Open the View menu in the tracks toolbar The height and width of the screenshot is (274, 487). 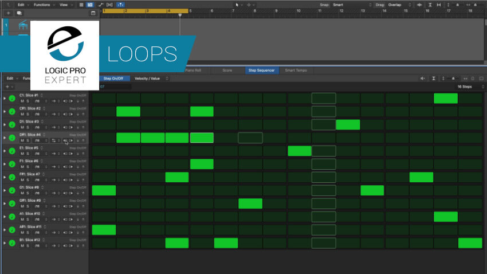click(x=65, y=5)
